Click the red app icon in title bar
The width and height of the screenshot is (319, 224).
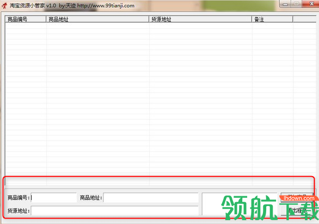point(4,5)
